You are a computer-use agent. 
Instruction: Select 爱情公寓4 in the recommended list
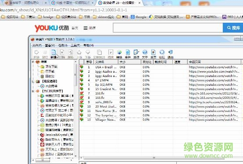point(57,125)
